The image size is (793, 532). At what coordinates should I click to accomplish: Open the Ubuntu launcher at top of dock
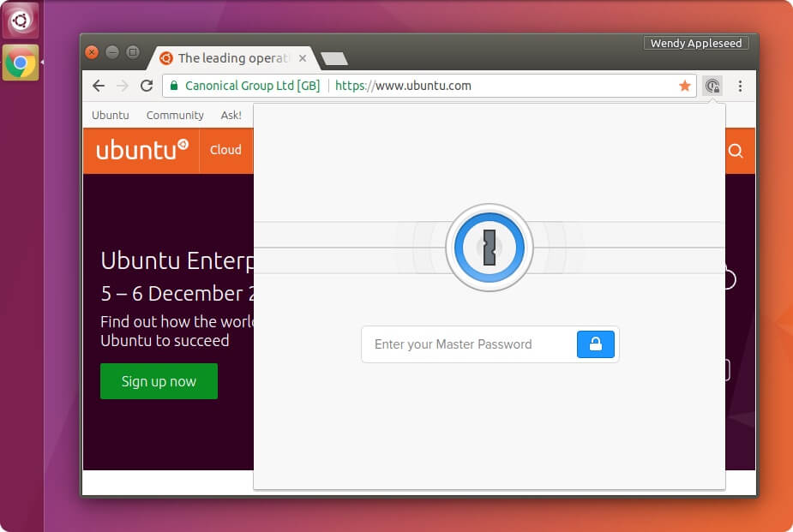click(x=21, y=21)
